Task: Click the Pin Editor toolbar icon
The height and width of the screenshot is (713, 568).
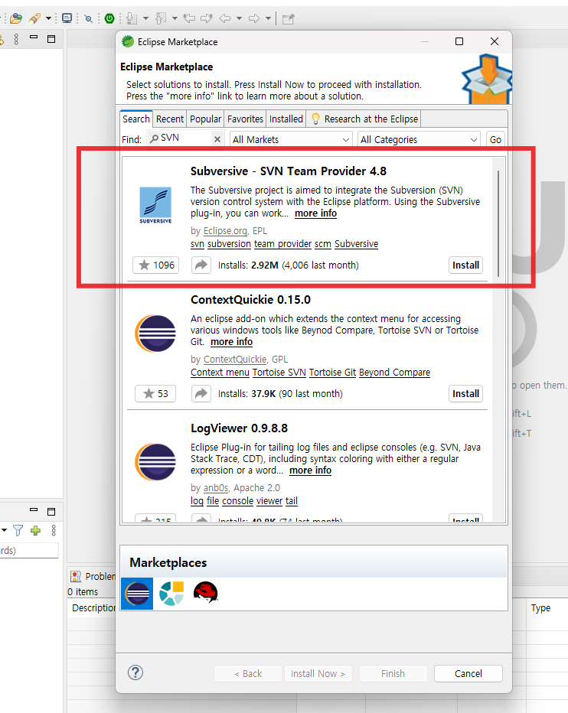Action: tap(288, 18)
